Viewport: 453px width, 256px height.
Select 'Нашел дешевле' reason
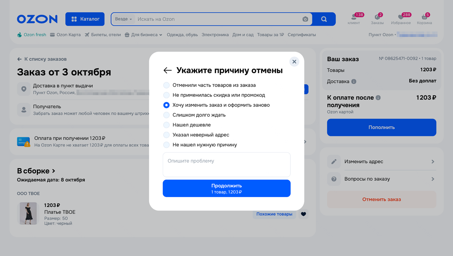click(166, 125)
